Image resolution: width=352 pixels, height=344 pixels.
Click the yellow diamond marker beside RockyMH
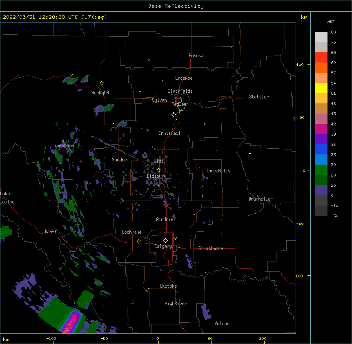pos(102,83)
